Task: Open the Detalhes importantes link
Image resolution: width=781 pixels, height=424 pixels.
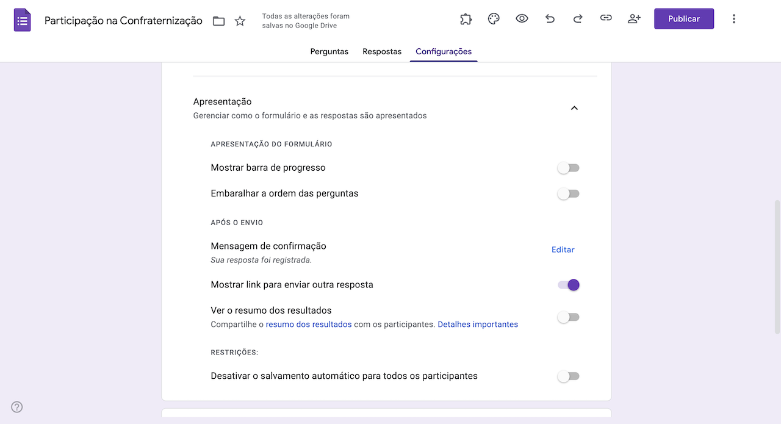Action: coord(478,324)
